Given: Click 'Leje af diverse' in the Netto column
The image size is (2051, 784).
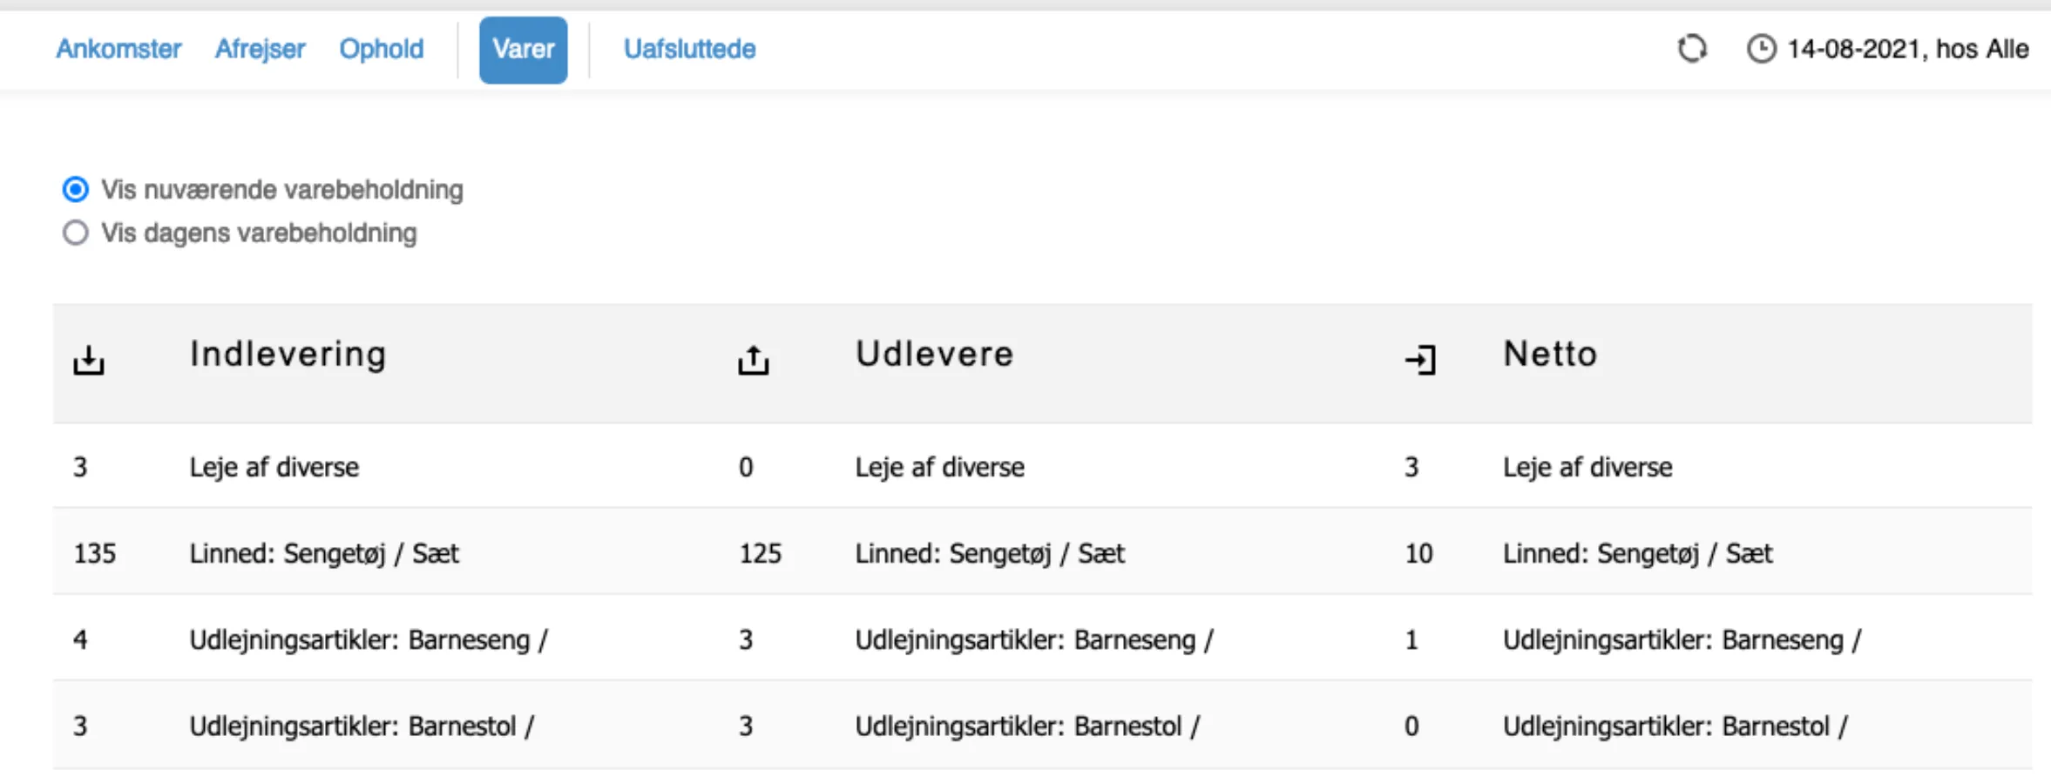Looking at the screenshot, I should [x=1587, y=467].
